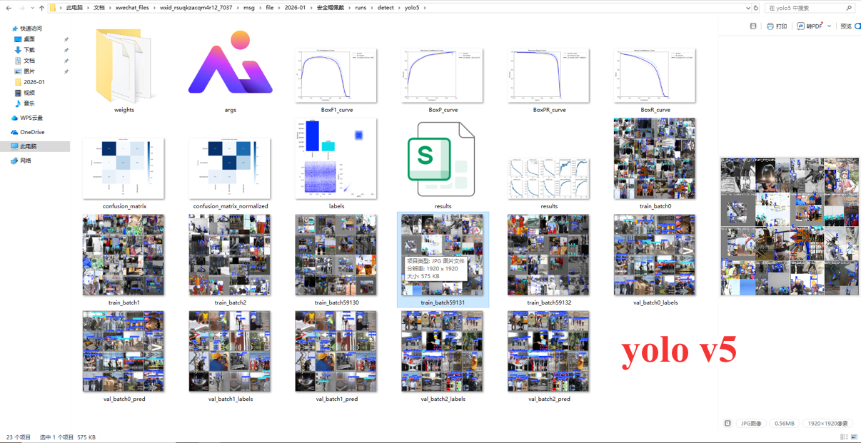Screen dimensions: 861x443
Task: Select the val_batch0_pred image
Action: (124, 351)
